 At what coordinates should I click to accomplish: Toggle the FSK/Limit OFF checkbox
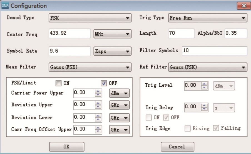(x=104, y=83)
